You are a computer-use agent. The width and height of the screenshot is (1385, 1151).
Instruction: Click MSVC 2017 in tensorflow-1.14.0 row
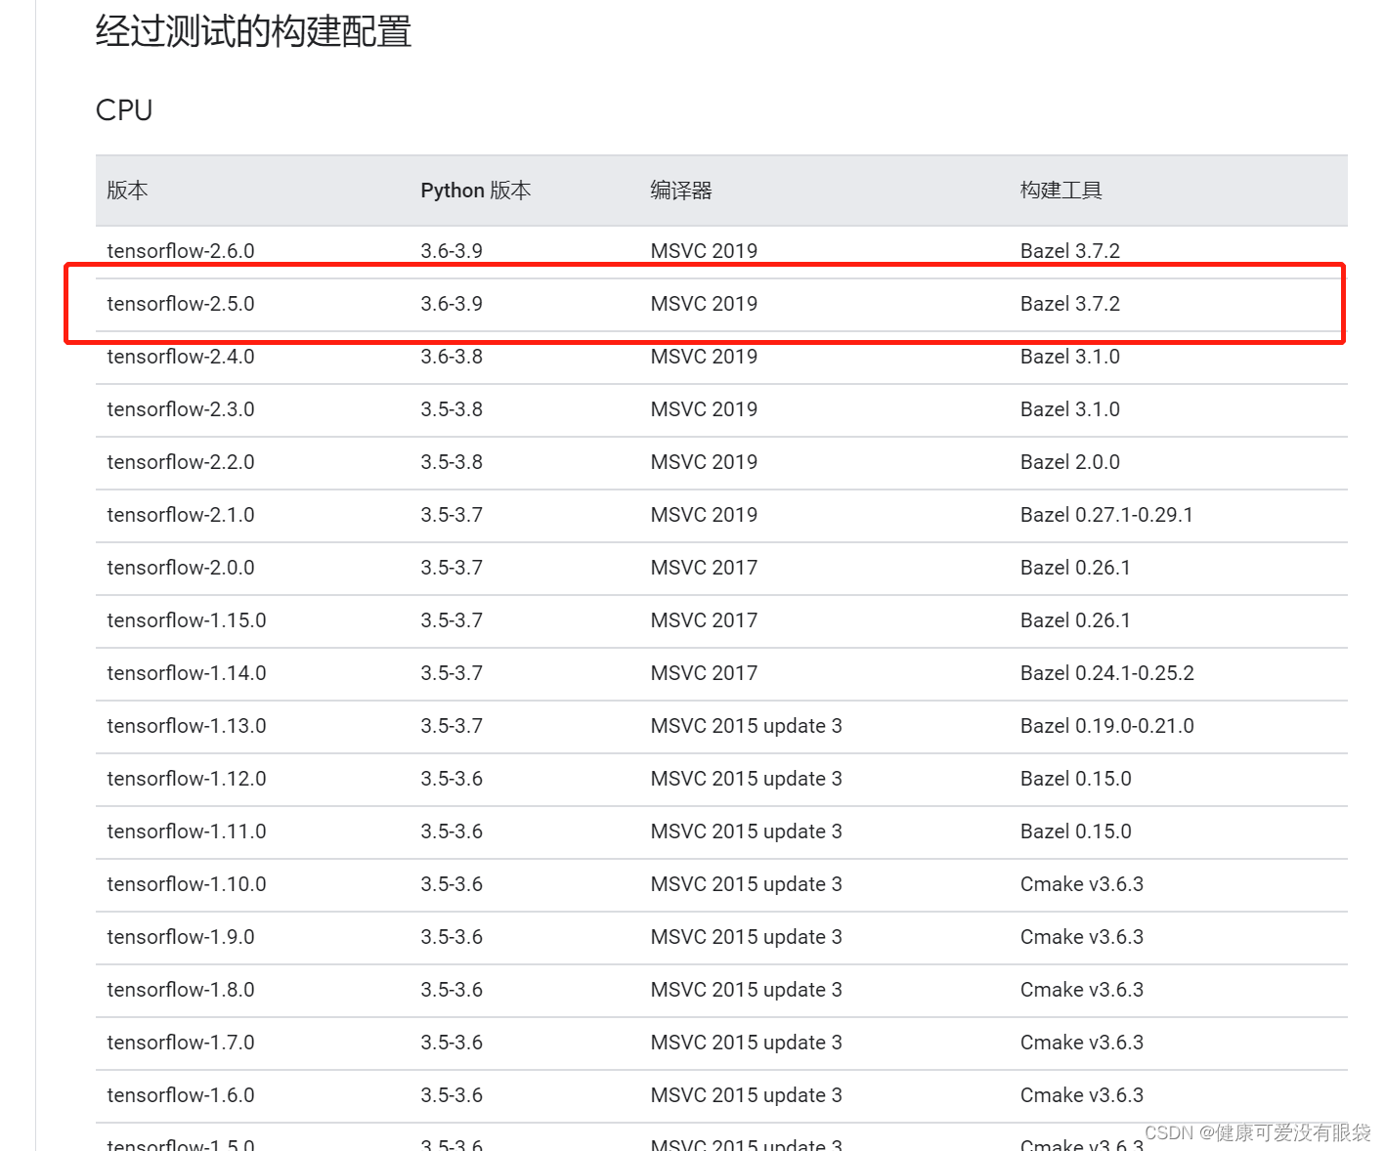pyautogui.click(x=704, y=673)
